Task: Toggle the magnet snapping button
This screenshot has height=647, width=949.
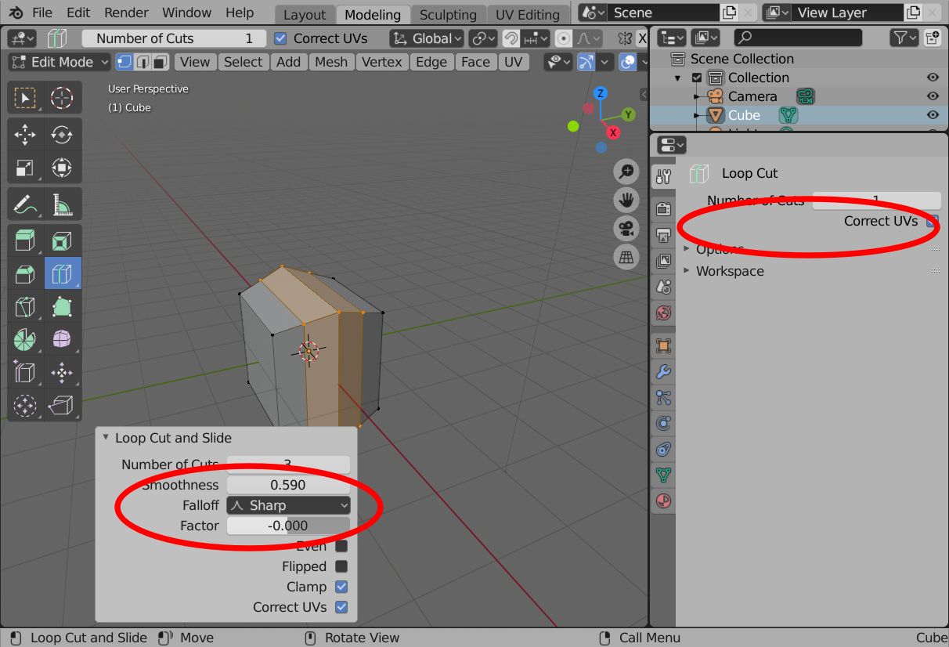Action: point(511,38)
